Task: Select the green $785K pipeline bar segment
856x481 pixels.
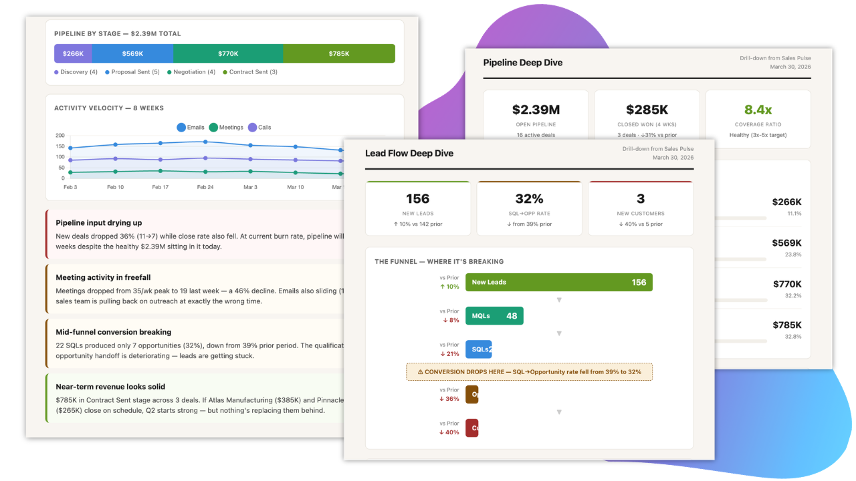Action: (338, 54)
